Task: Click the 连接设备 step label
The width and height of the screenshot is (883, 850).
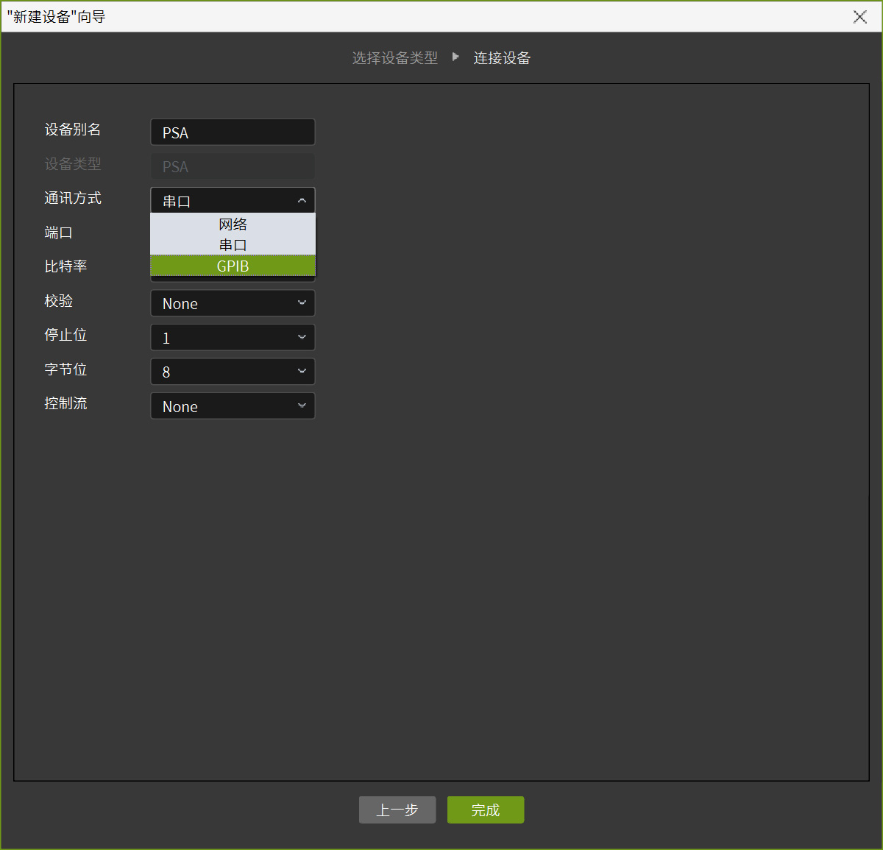Action: click(x=502, y=58)
